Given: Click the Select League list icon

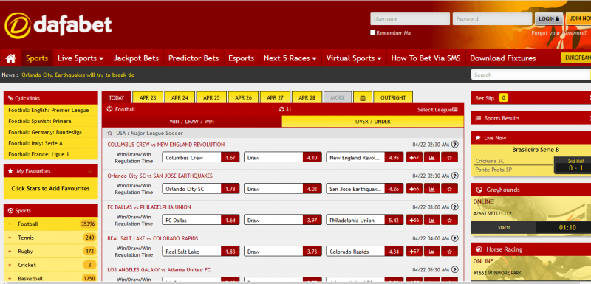Looking at the screenshot, I should coord(455,110).
